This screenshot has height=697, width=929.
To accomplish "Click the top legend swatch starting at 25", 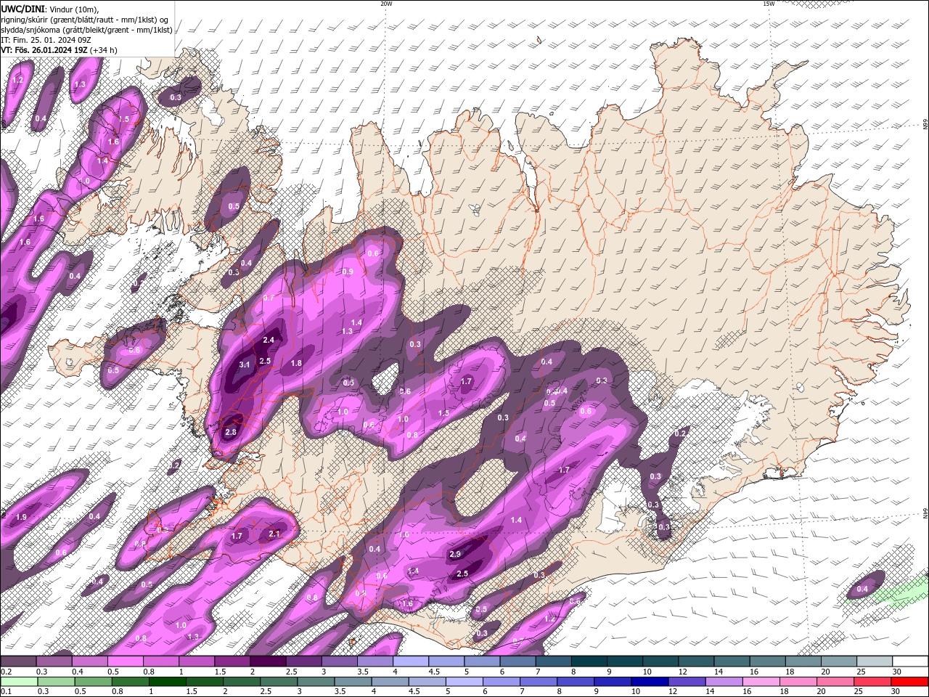I will tap(873, 661).
